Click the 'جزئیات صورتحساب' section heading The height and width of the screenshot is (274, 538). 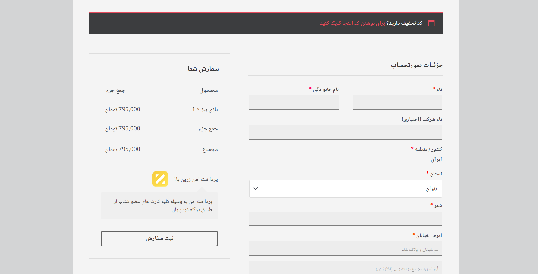(x=417, y=65)
